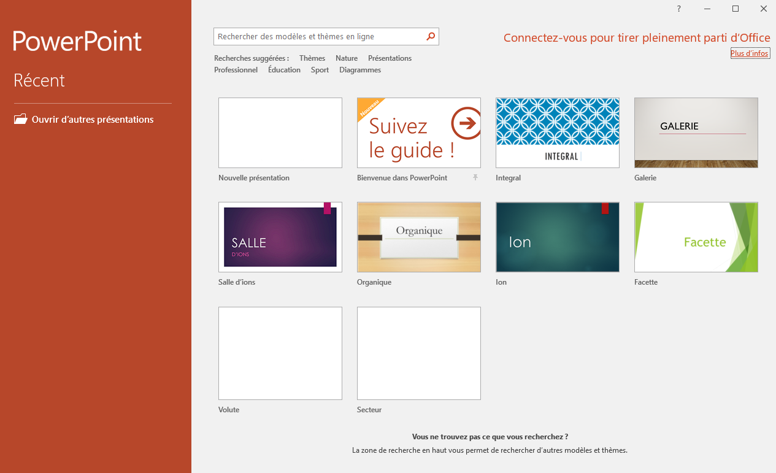Click the Secteur caption text
This screenshot has width=776, height=473.
[x=369, y=410]
